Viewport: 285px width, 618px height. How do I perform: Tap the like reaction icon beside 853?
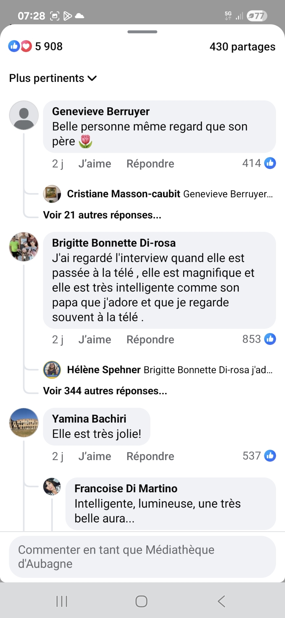(x=270, y=339)
